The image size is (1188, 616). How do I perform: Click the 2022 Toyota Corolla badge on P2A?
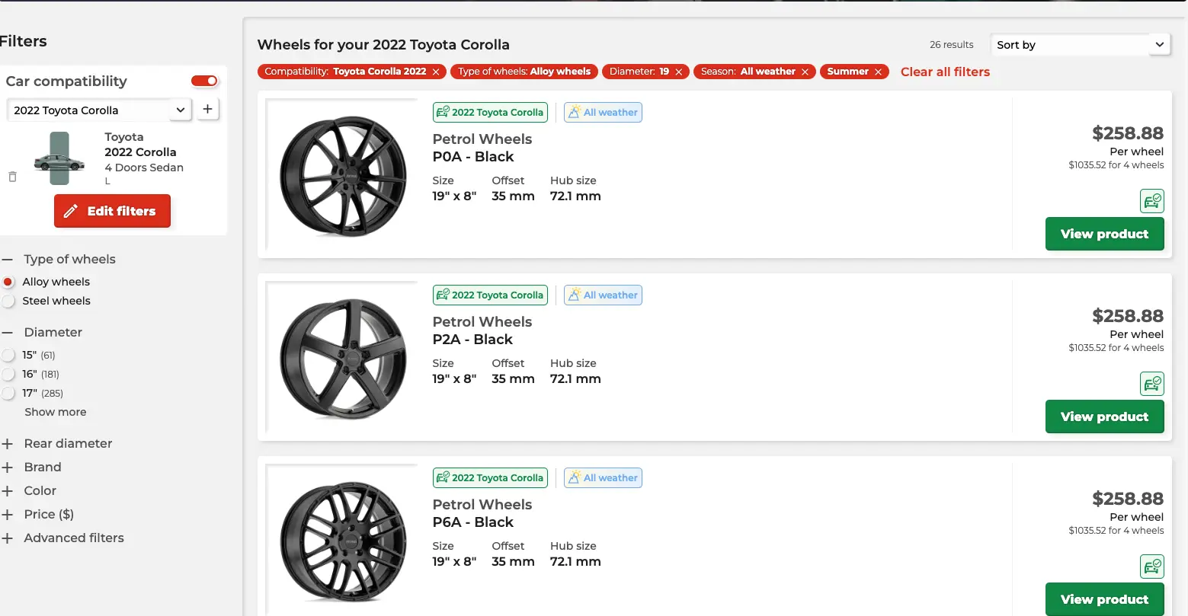tap(490, 295)
